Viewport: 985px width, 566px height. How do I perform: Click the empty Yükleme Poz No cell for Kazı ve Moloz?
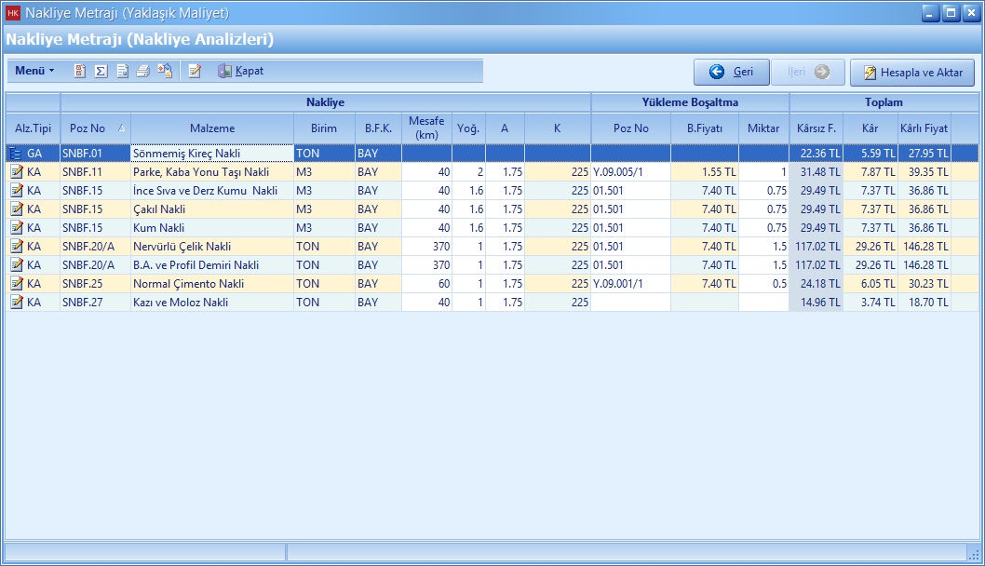point(630,303)
